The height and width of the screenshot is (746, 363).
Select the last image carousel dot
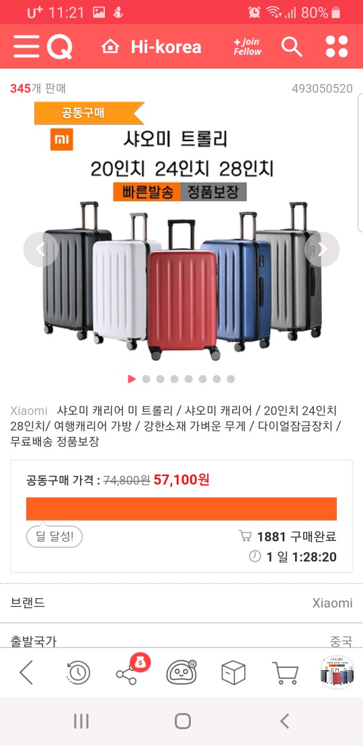coord(231,379)
